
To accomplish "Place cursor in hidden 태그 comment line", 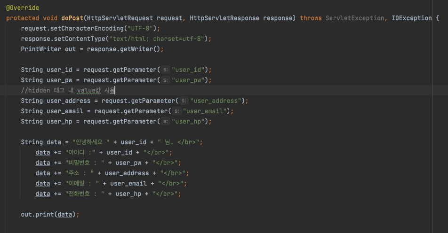I will [68, 90].
